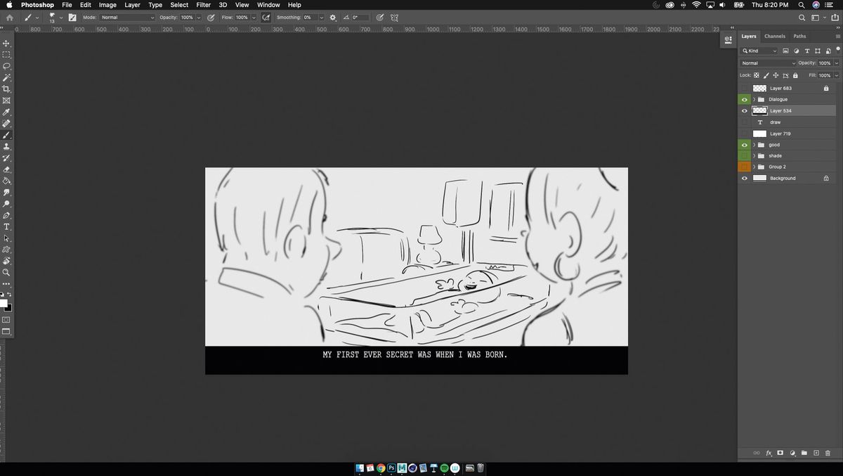Open the brush Smoothing settings gear icon
Viewport: 843px width, 476px height.
pos(332,17)
